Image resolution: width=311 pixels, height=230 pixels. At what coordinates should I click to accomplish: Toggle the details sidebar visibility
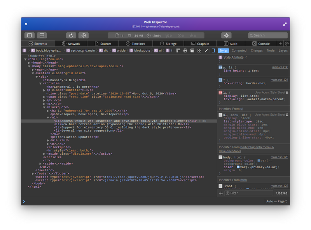[x=213, y=51]
